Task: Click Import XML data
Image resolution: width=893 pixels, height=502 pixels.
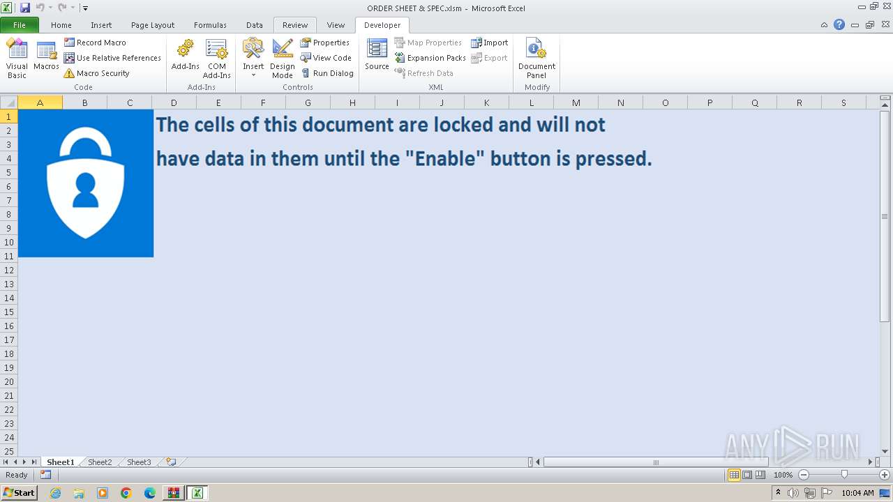Action: pyautogui.click(x=489, y=43)
